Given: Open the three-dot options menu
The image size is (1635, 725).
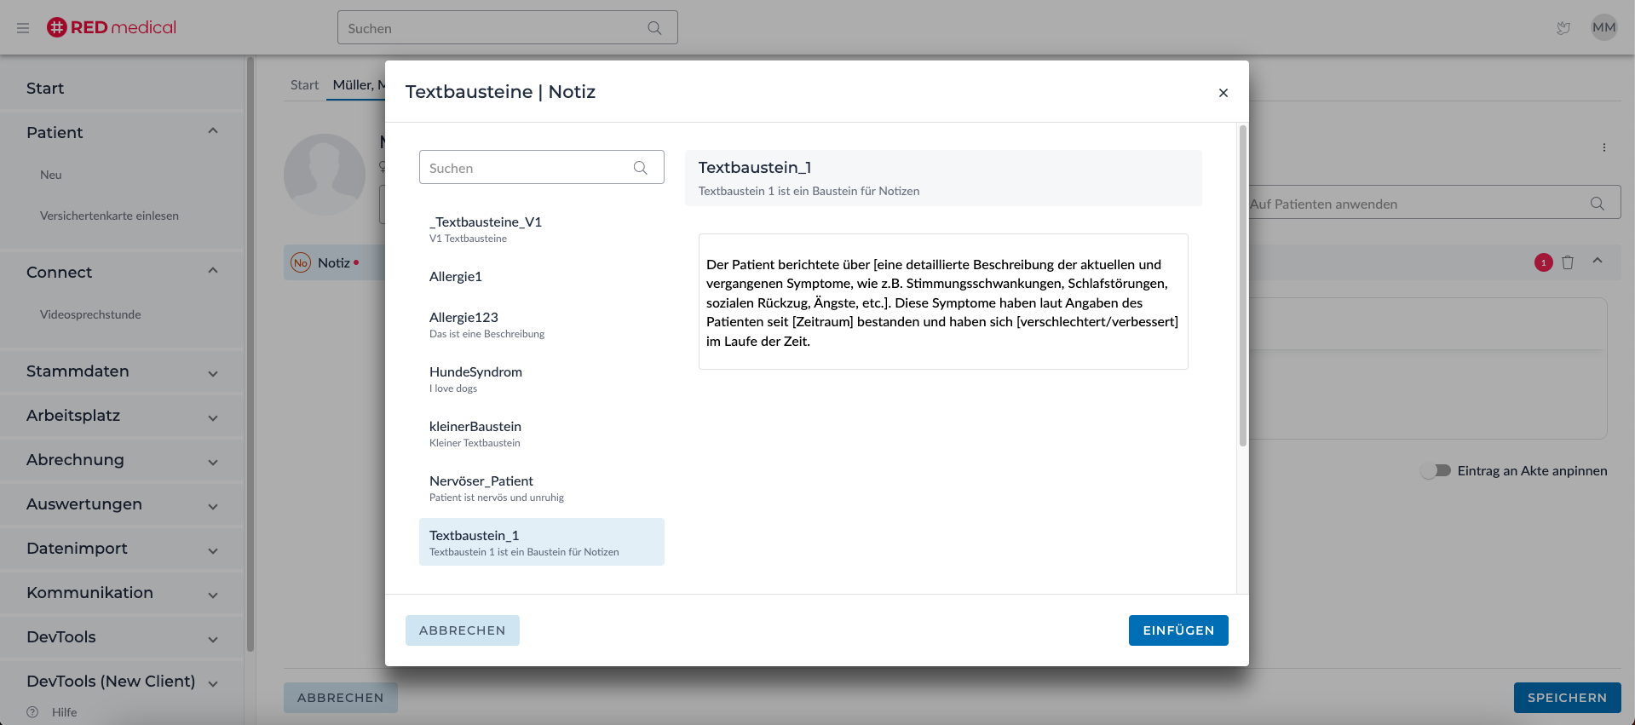Looking at the screenshot, I should pos(1604,147).
